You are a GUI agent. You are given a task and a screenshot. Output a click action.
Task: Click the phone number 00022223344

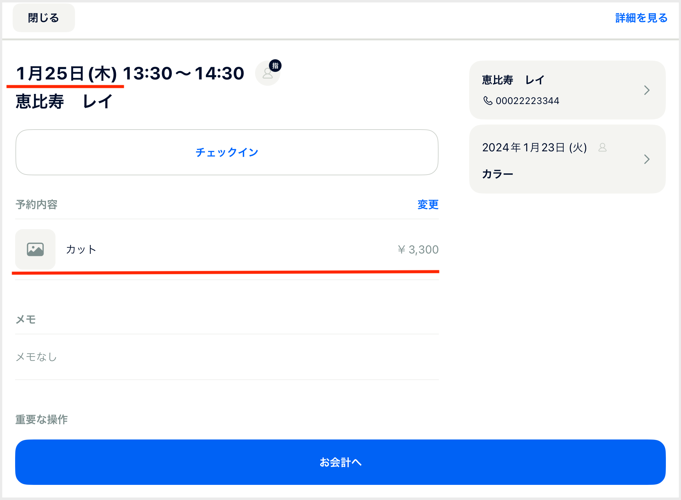(x=527, y=101)
